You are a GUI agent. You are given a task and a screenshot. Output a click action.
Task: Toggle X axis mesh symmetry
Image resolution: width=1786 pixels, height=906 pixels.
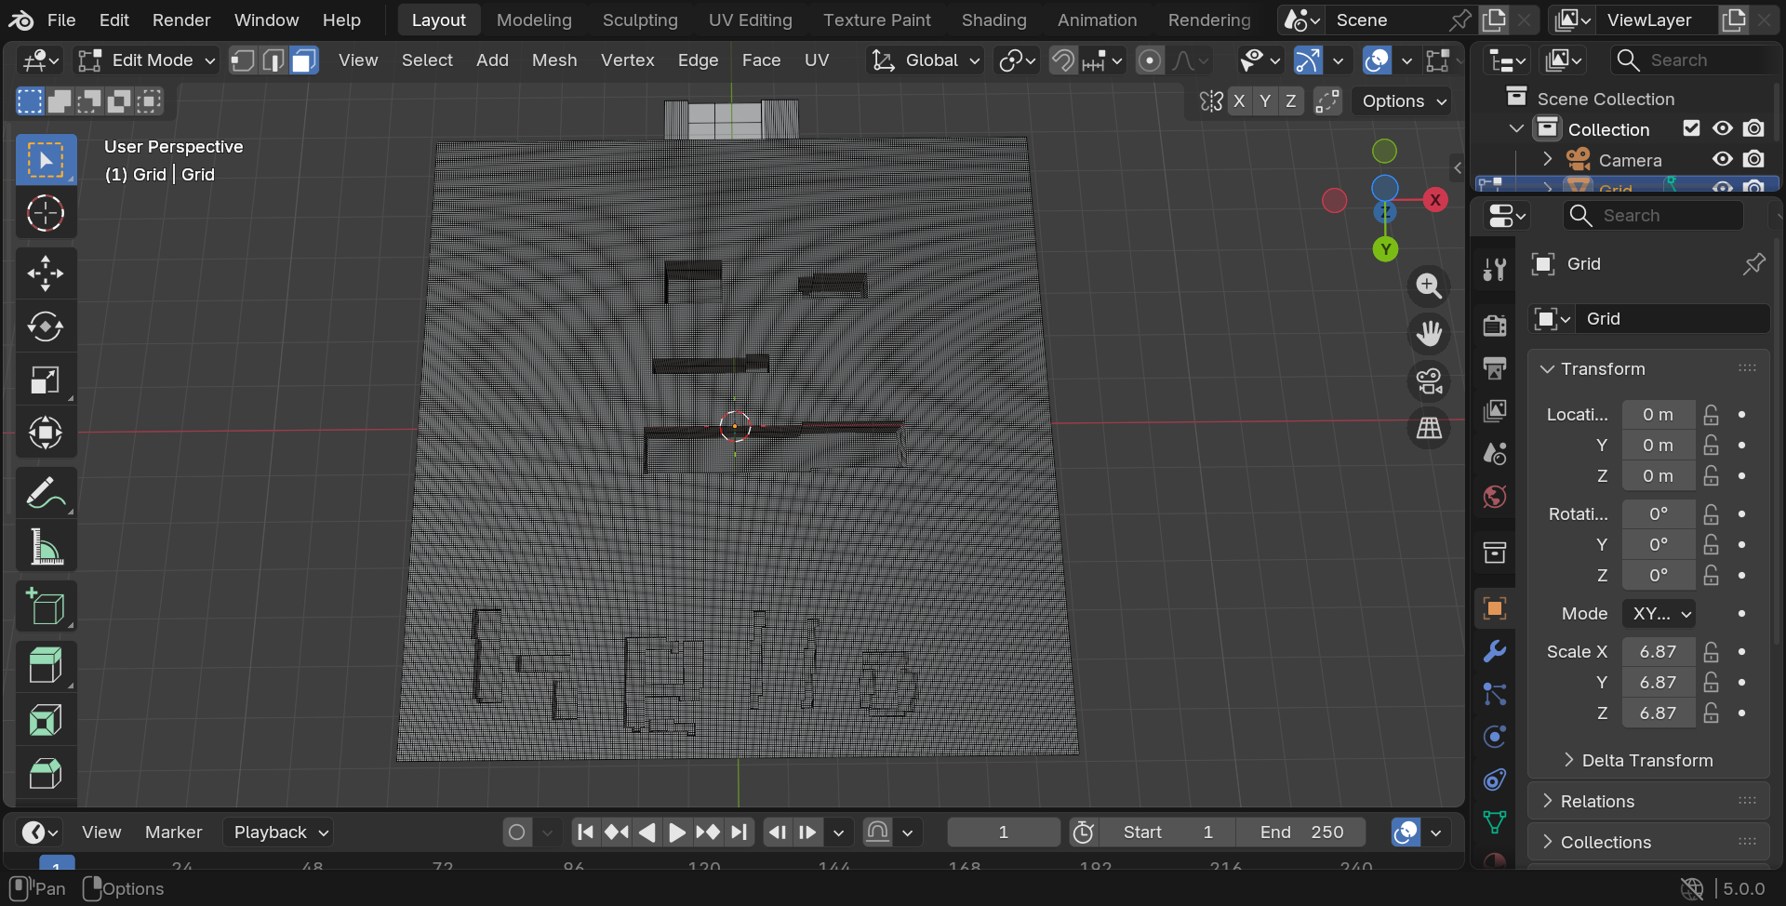[1239, 101]
